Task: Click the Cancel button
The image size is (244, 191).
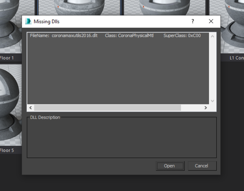Action: tap(202, 166)
